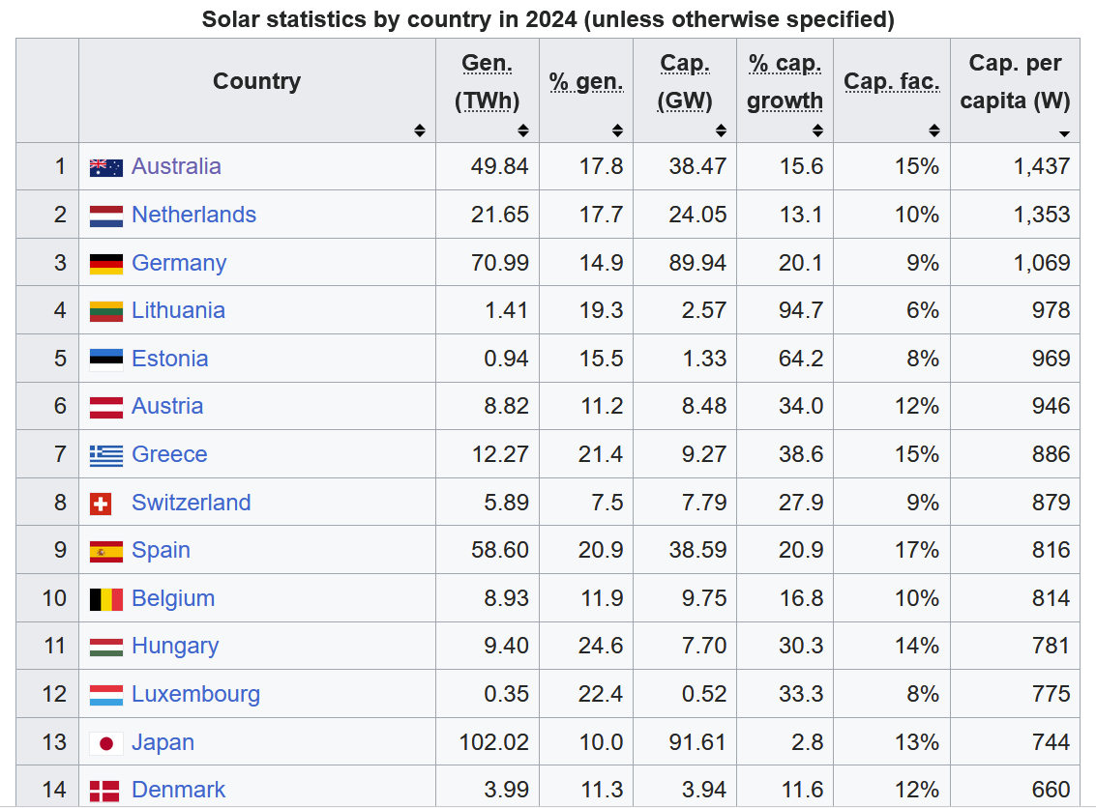Open the Lithuania link

(178, 310)
